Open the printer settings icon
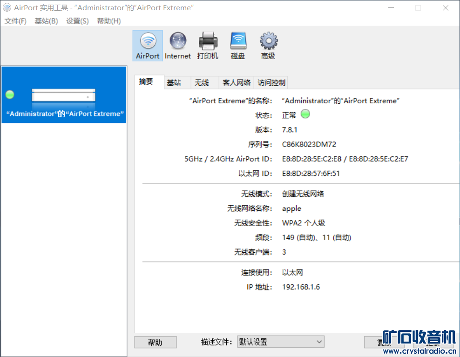The width and height of the screenshot is (460, 357). 208,46
